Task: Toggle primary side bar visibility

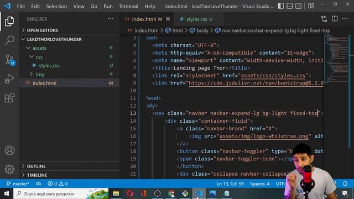Action: [x=281, y=6]
